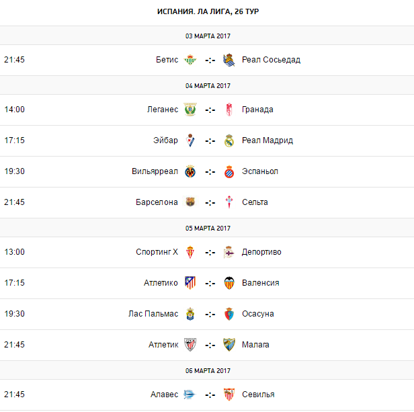Viewport: 414px width, 412px height.
Task: Click the Atletico Madrid crest
Action: 190,283
